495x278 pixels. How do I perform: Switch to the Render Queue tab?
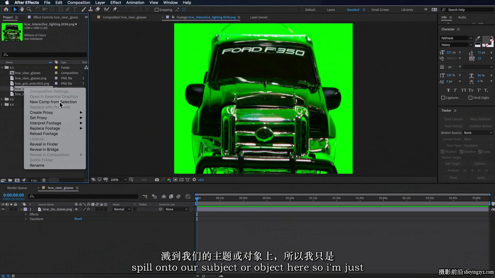pyautogui.click(x=17, y=188)
